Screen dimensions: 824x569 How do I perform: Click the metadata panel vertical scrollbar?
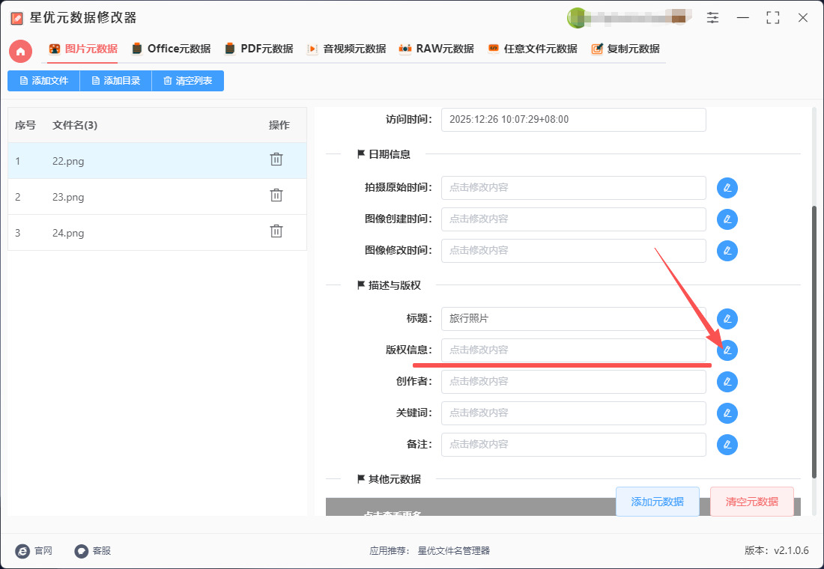tap(814, 341)
